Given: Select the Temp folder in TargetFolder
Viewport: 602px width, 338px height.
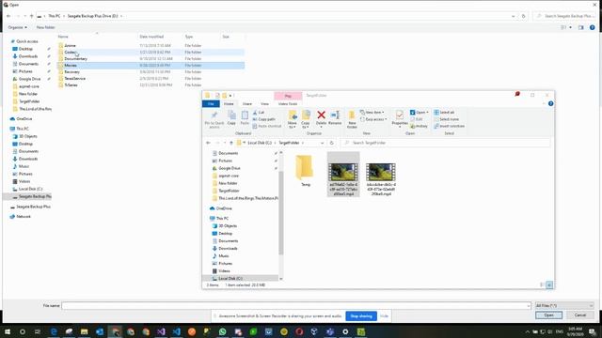Looking at the screenshot, I should tap(305, 171).
